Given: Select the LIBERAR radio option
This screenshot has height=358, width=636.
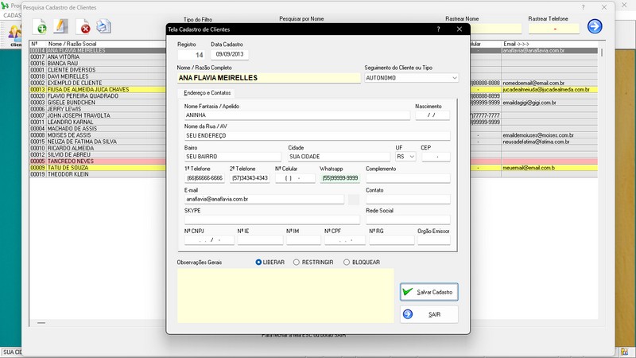Looking at the screenshot, I should click(270, 263).
